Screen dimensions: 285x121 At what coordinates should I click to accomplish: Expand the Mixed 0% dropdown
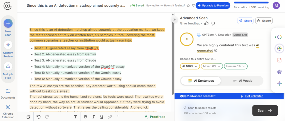click(212, 66)
